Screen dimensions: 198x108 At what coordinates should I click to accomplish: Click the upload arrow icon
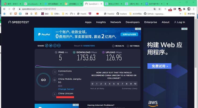coord(103,52)
